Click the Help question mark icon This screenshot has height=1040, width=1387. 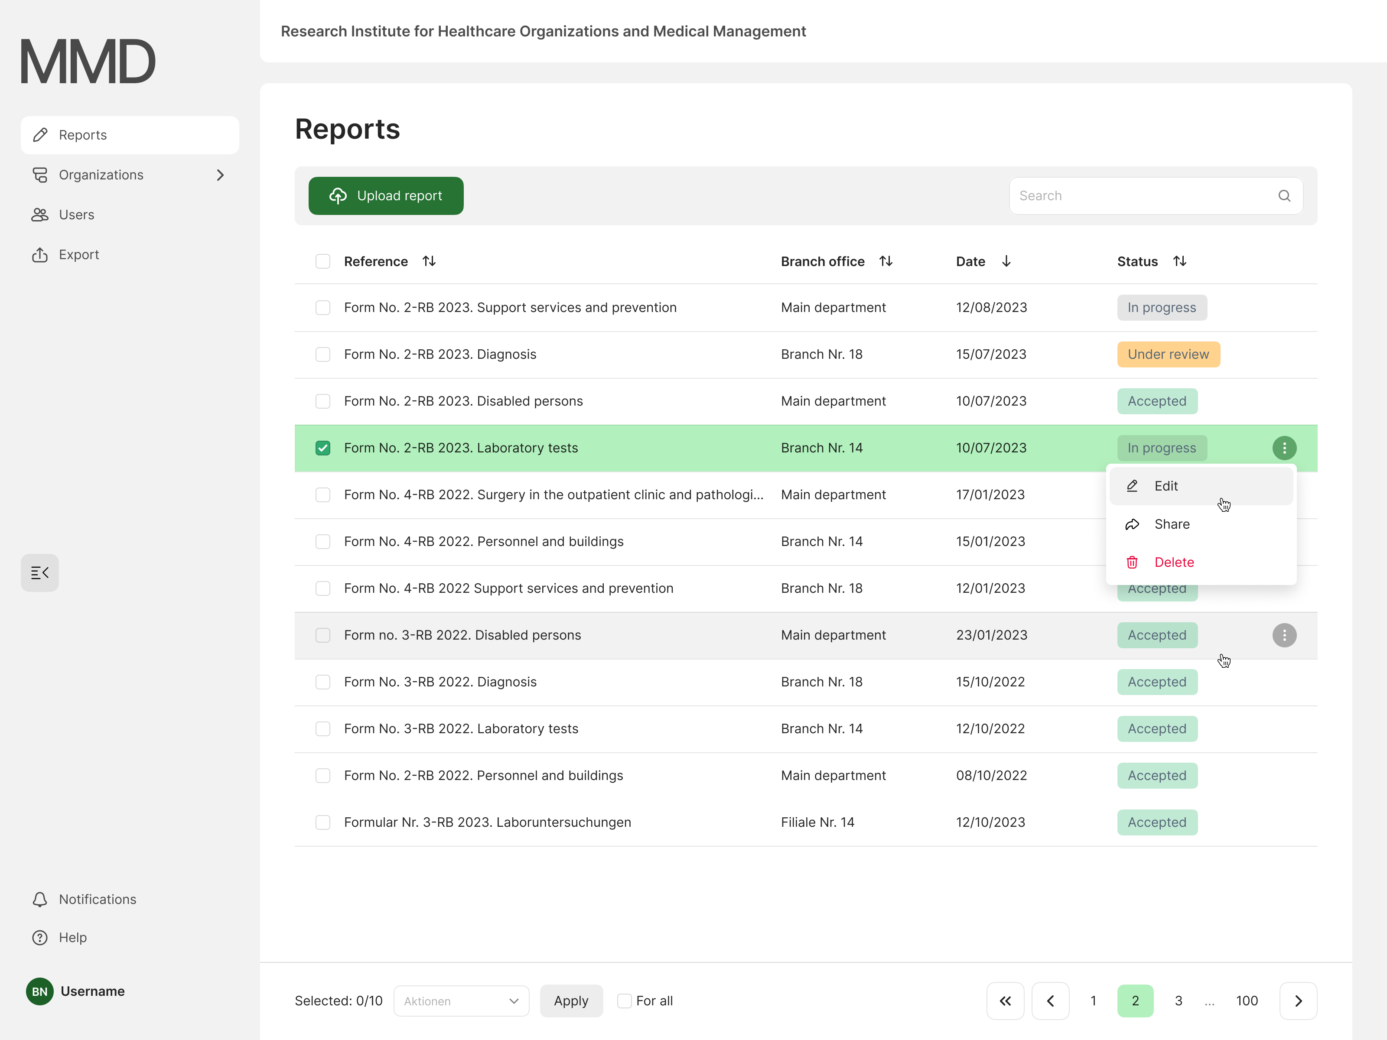point(39,937)
